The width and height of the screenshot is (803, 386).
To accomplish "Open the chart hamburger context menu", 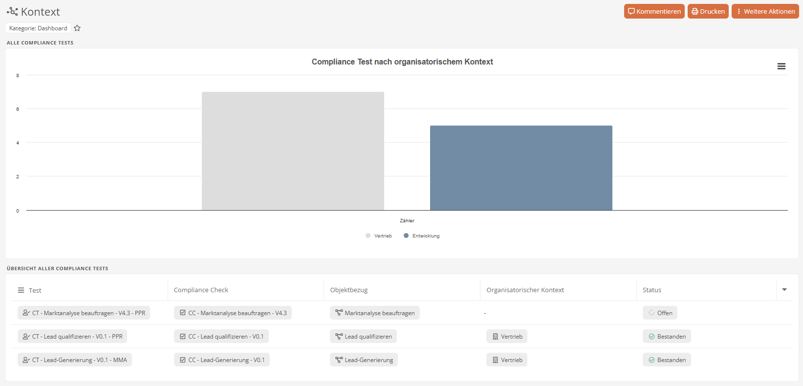I will tap(781, 66).
